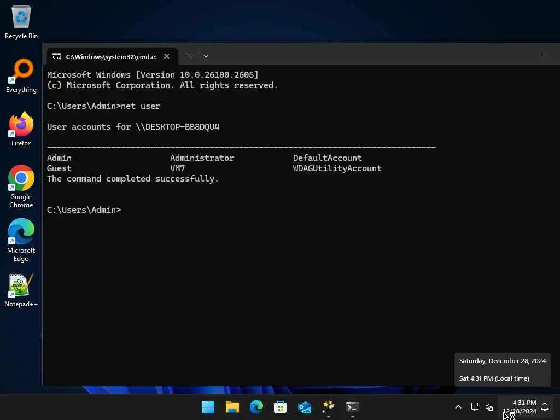Launch the Notepad++ desktop shortcut
This screenshot has height=420, width=560.
[21, 291]
